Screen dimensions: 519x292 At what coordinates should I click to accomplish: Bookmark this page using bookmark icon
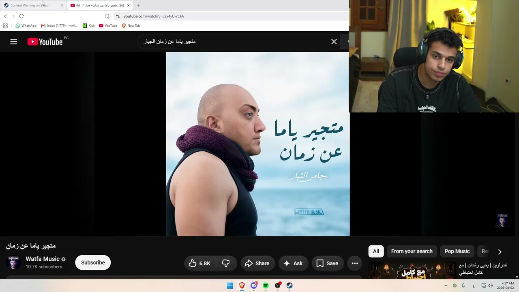(x=107, y=16)
